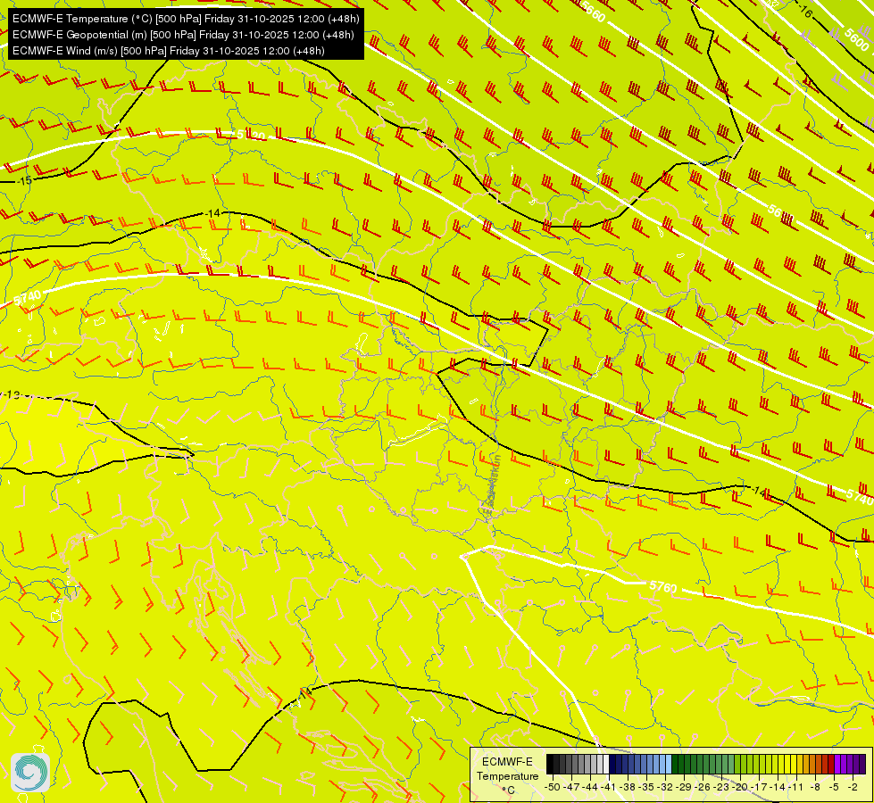Pick the dark red swatch beside bright purple

click(x=831, y=764)
